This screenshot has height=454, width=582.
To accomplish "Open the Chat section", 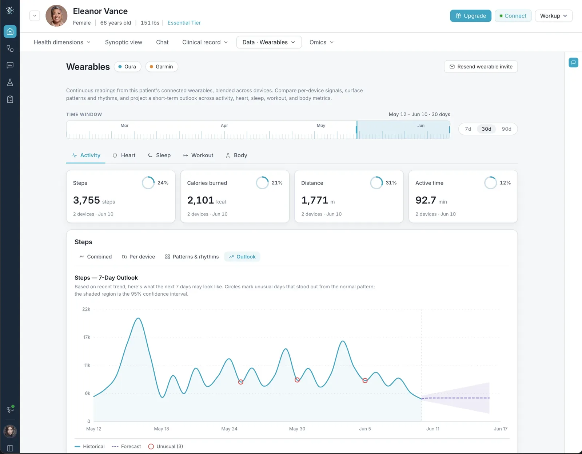I will 162,42.
